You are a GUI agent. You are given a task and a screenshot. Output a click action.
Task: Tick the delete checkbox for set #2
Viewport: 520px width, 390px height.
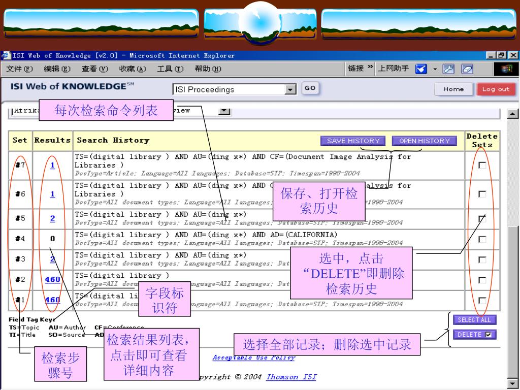click(482, 280)
